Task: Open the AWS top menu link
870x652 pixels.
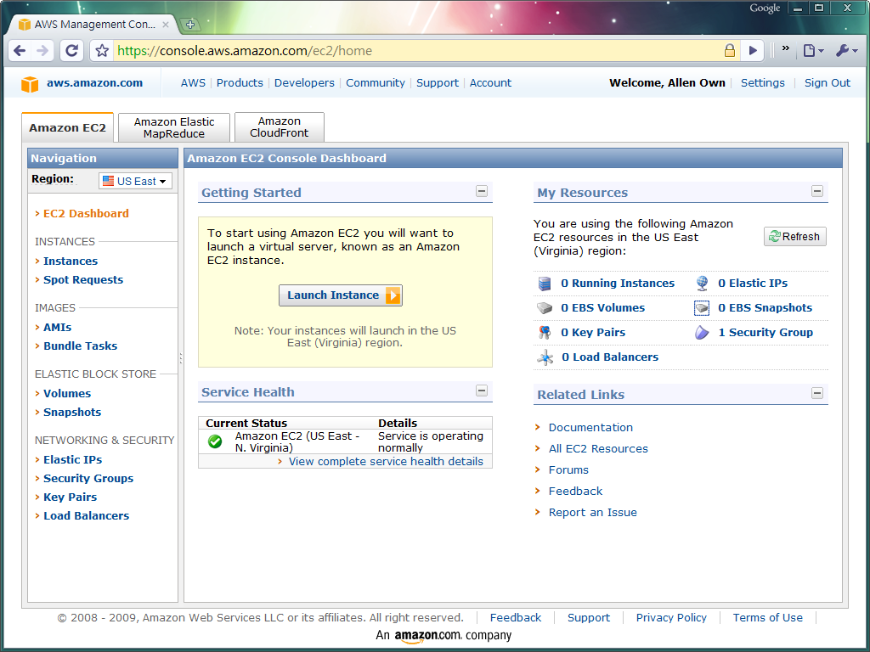Action: tap(193, 83)
